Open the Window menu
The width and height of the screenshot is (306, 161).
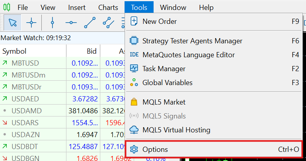(173, 8)
